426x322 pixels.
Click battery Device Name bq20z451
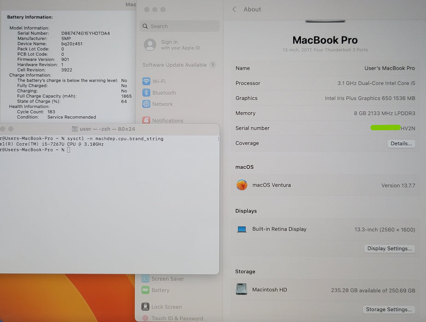tap(72, 44)
